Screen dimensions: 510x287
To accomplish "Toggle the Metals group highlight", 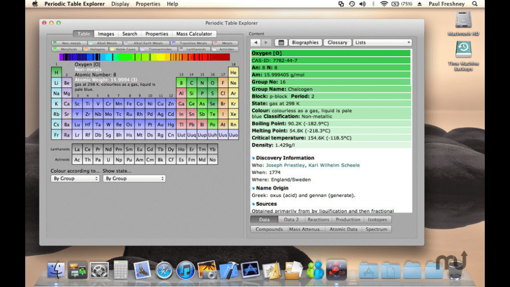I will [x=226, y=43].
